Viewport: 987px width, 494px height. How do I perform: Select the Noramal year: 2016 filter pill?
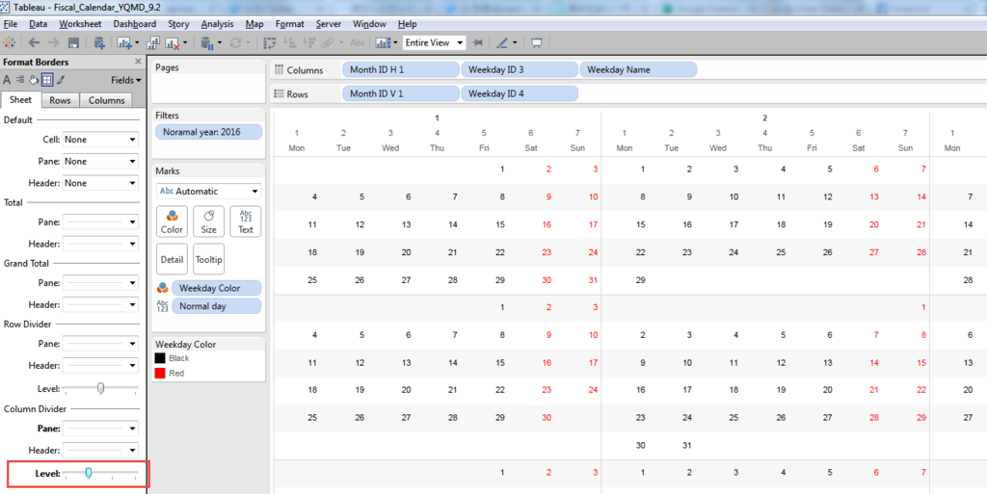click(x=208, y=132)
